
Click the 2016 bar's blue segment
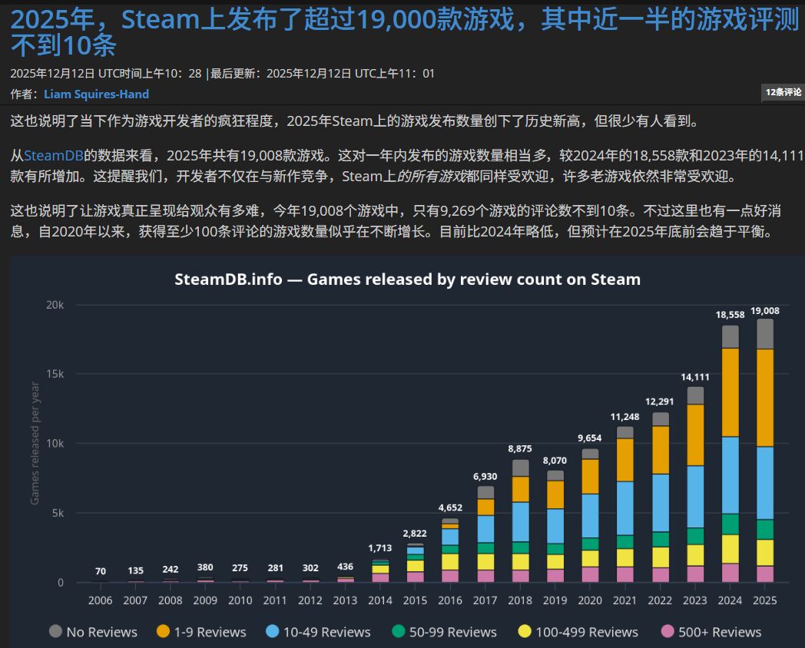click(x=450, y=537)
